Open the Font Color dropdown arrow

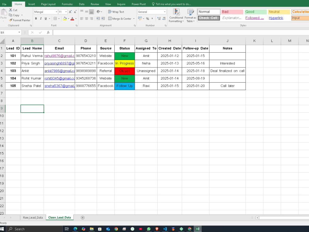pos(76,19)
